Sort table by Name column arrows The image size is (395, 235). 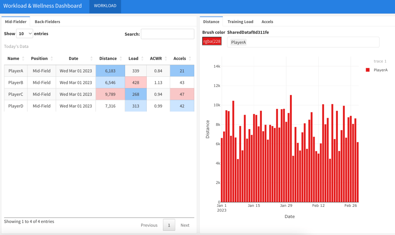[x=23, y=59]
